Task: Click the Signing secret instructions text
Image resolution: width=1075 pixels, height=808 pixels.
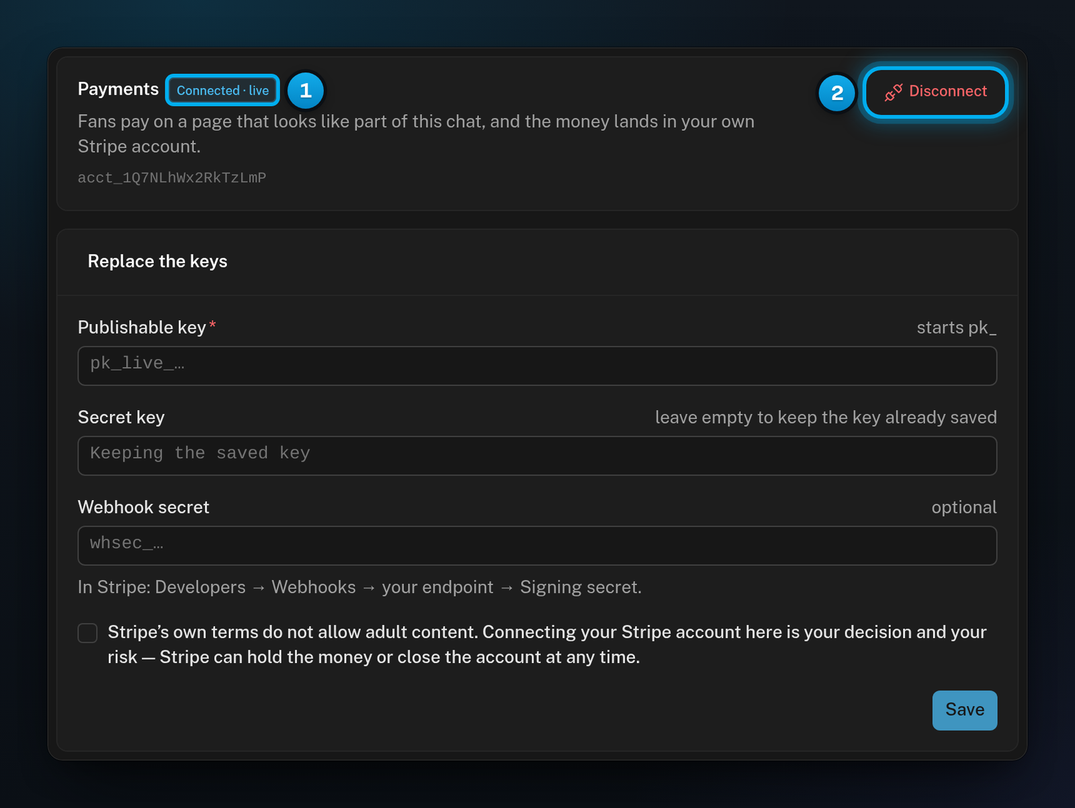Action: [360, 587]
